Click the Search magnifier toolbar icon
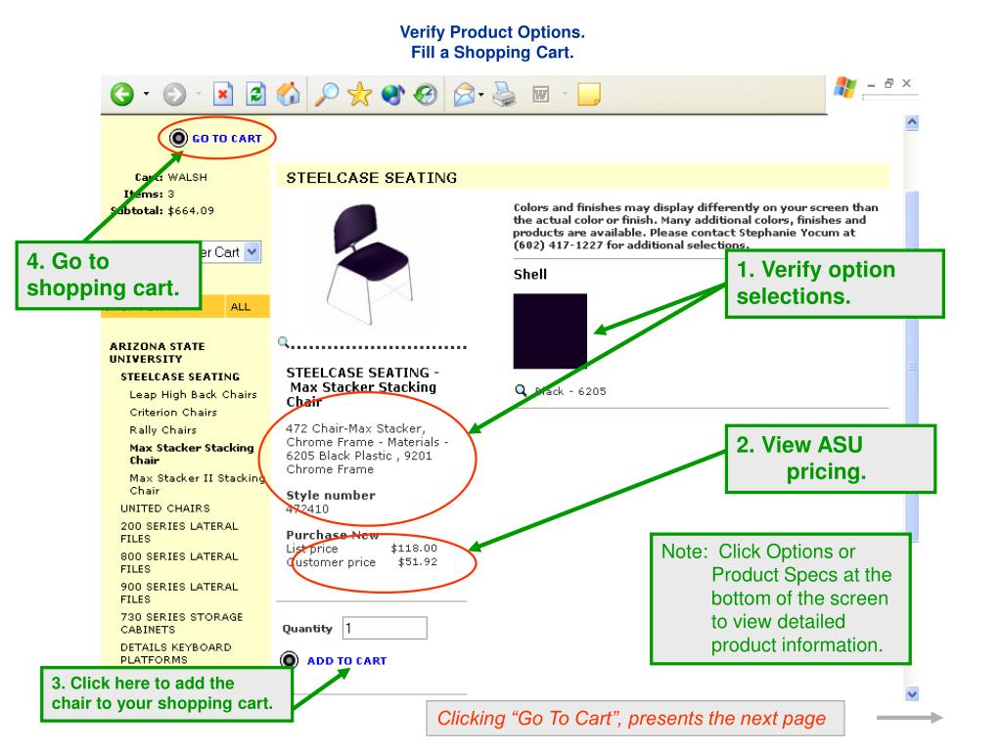This screenshot has height=751, width=1002. 327,95
